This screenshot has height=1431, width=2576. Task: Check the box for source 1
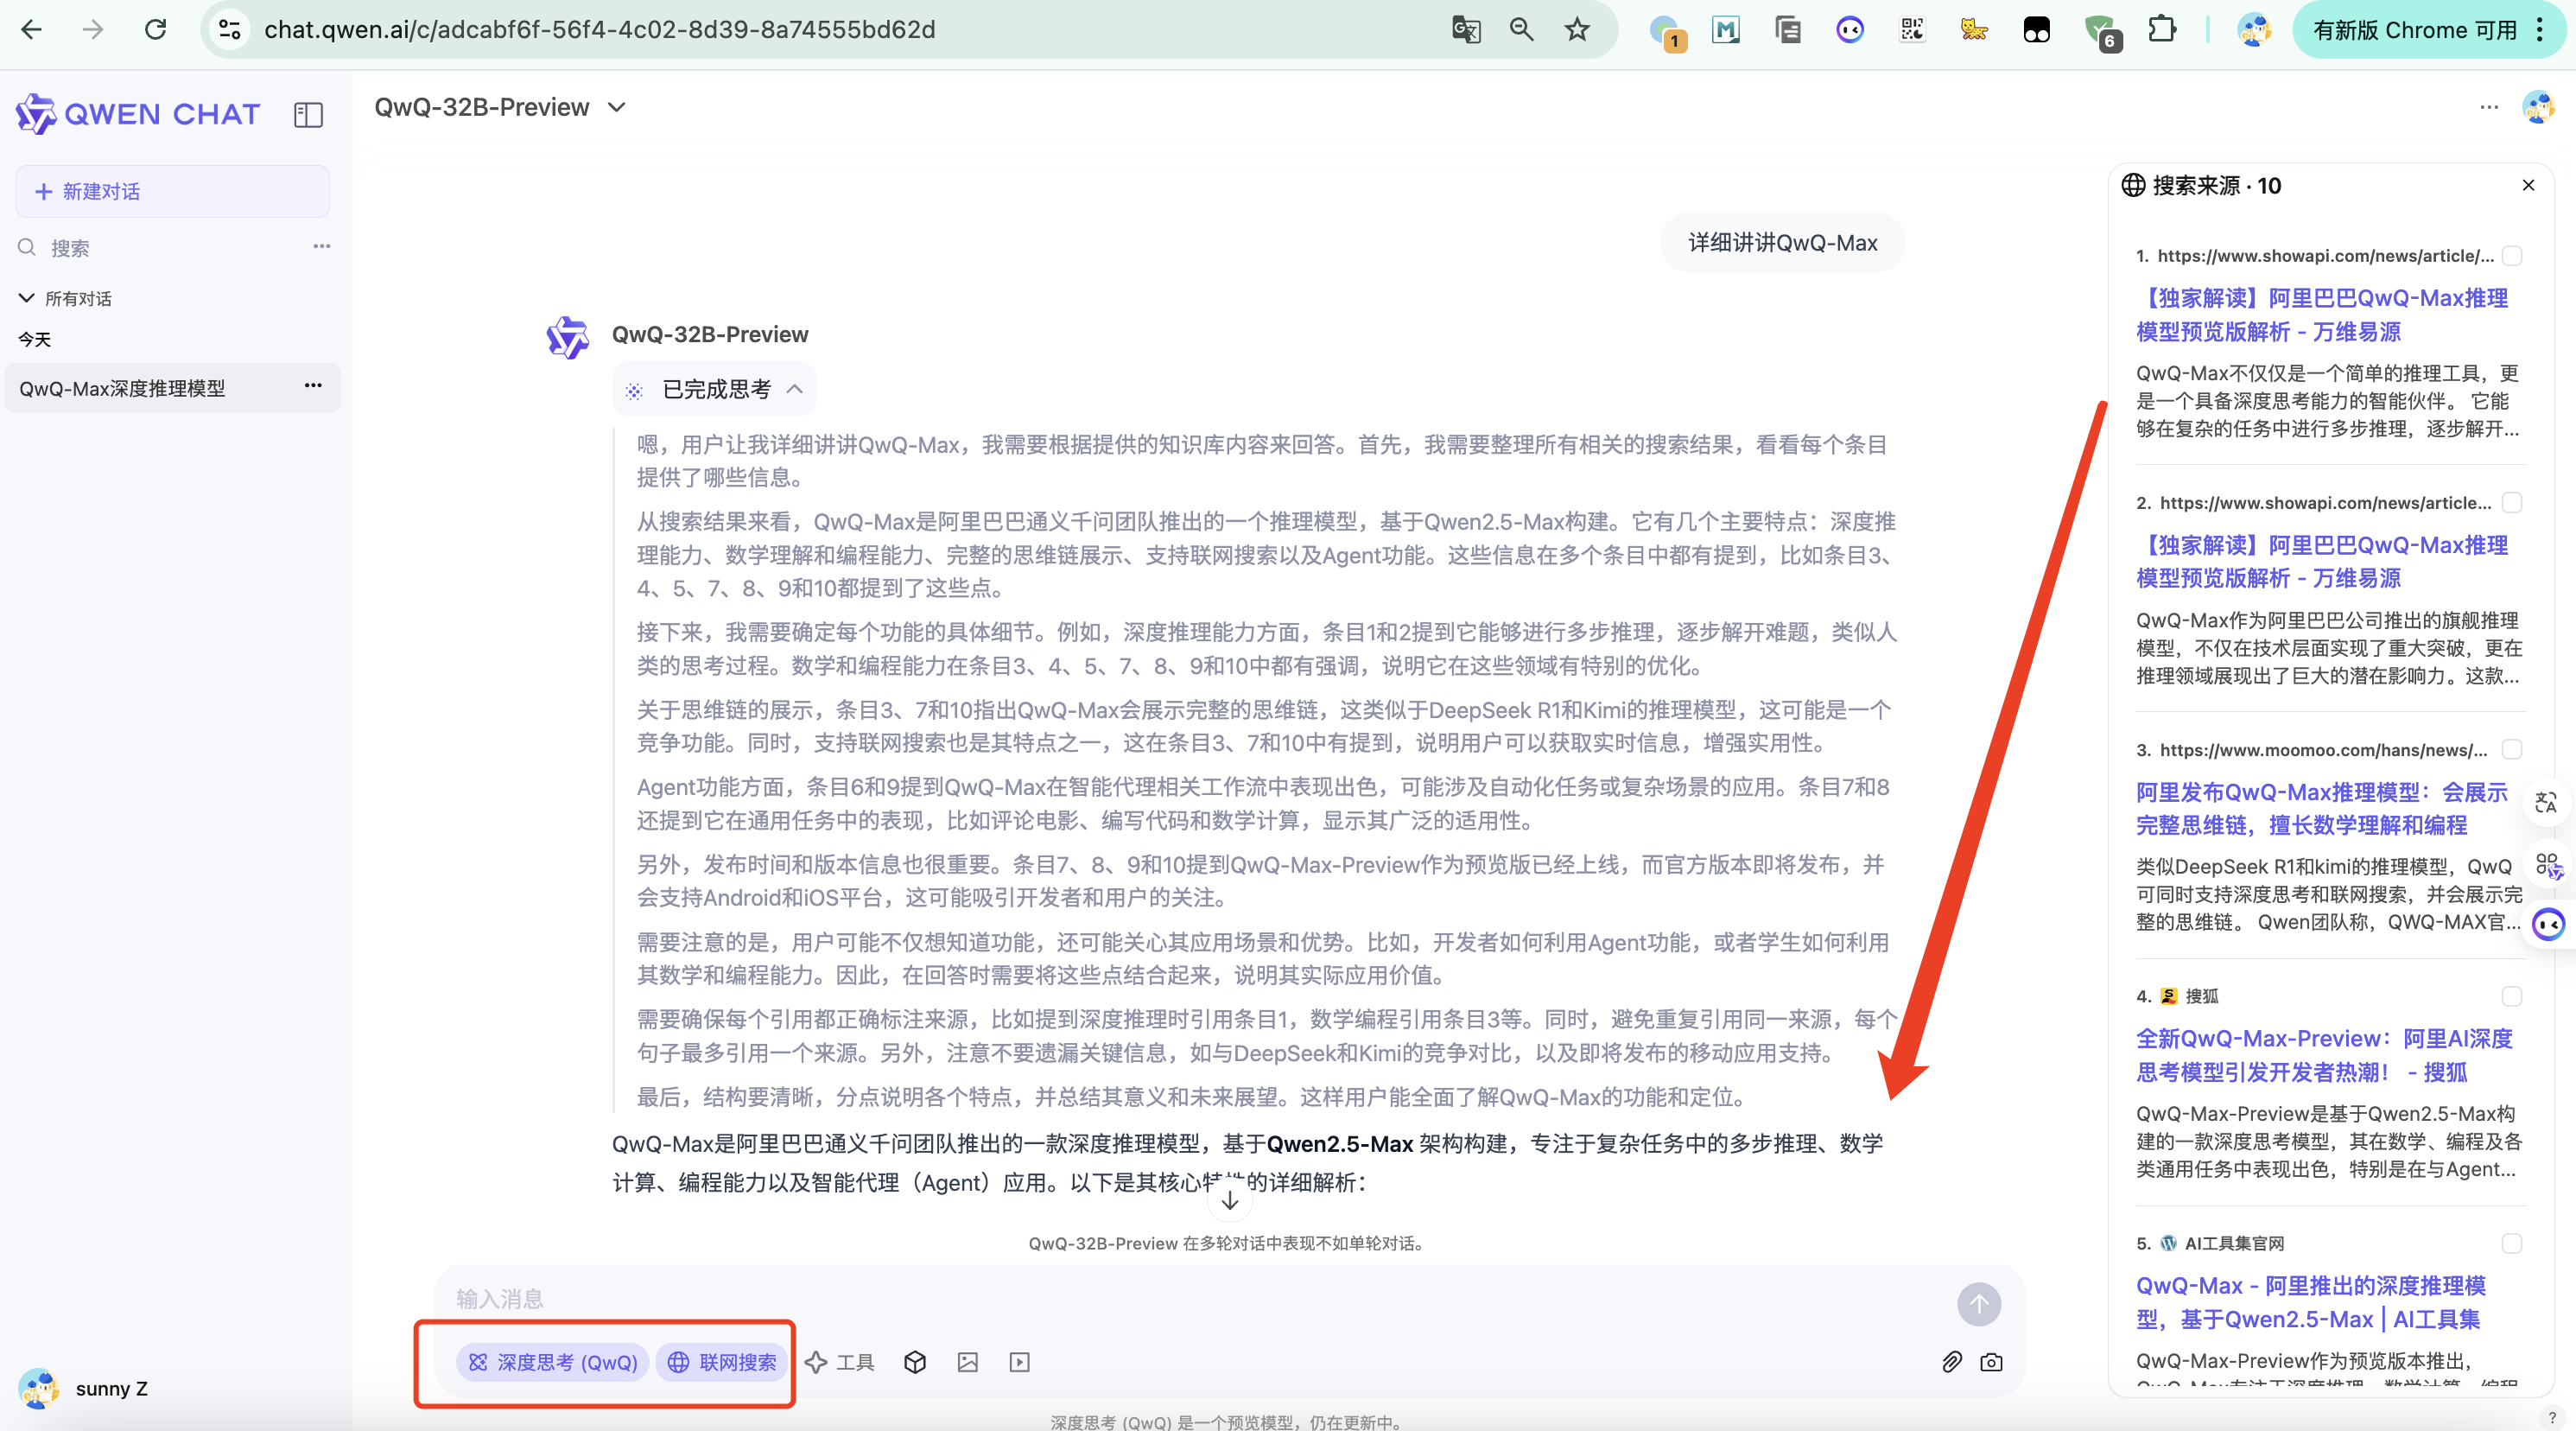pyautogui.click(x=2512, y=256)
